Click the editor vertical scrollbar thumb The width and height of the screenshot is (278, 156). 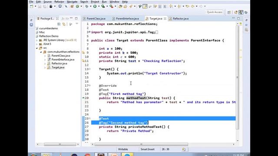[x=238, y=78]
